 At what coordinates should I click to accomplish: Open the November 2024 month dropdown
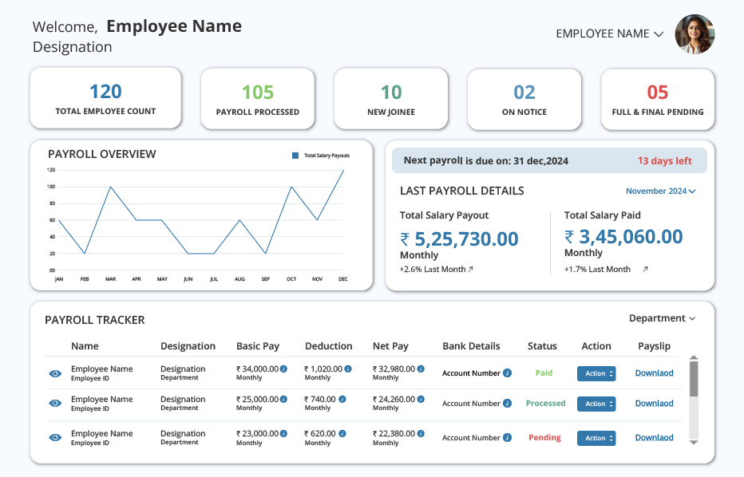[660, 191]
